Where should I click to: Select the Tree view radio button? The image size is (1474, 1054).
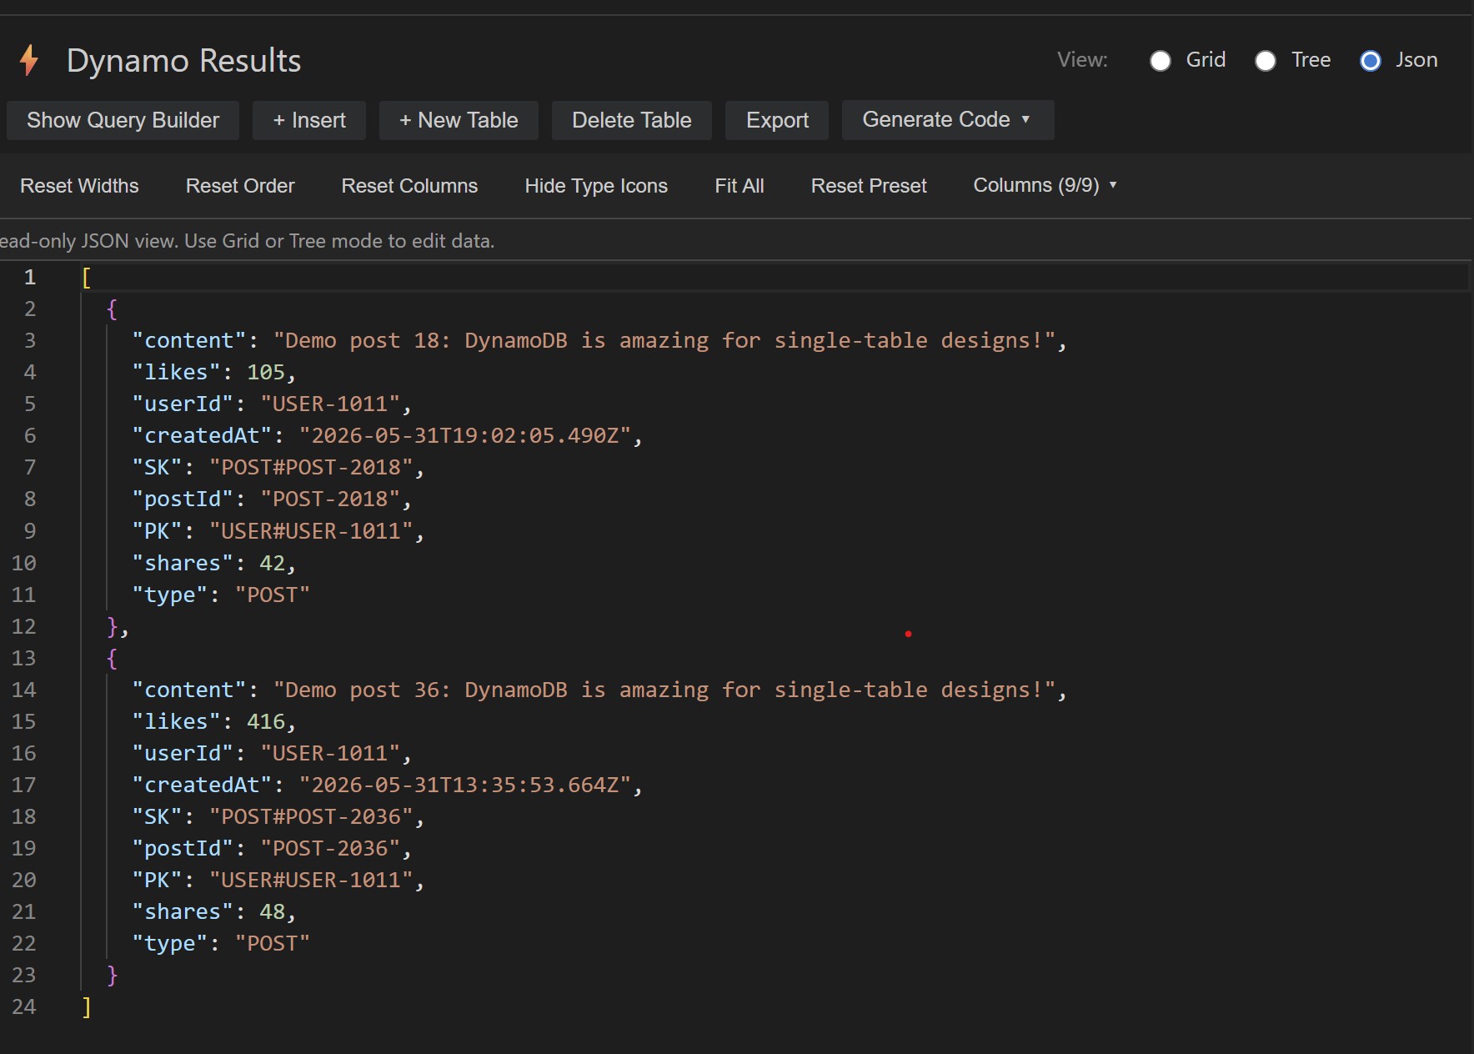click(1266, 61)
